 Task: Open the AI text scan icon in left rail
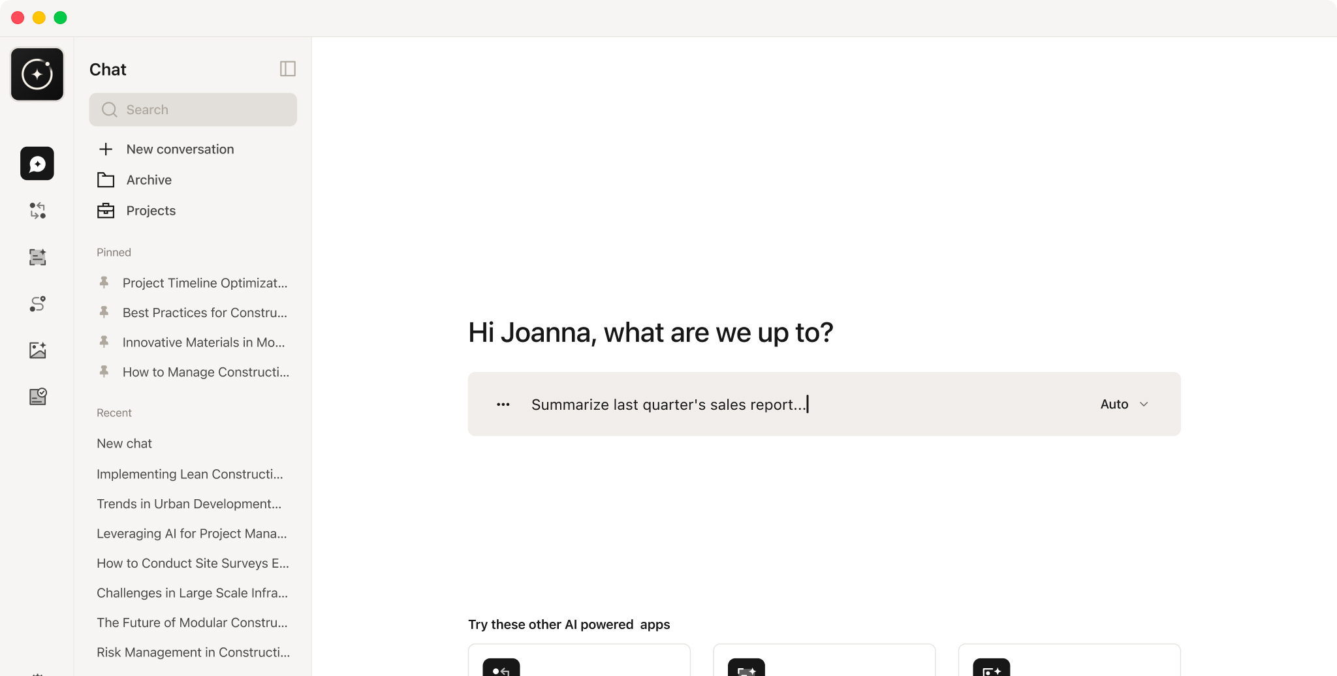(x=37, y=257)
